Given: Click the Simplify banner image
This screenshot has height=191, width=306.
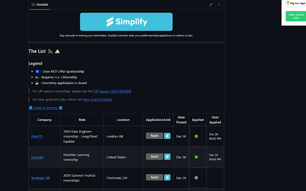Looking at the screenshot, I should coord(126,22).
